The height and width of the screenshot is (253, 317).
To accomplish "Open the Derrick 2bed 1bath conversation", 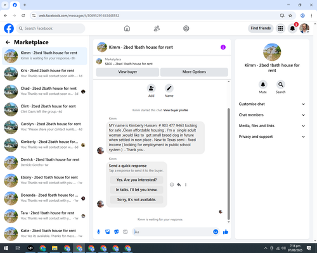I will (44, 163).
